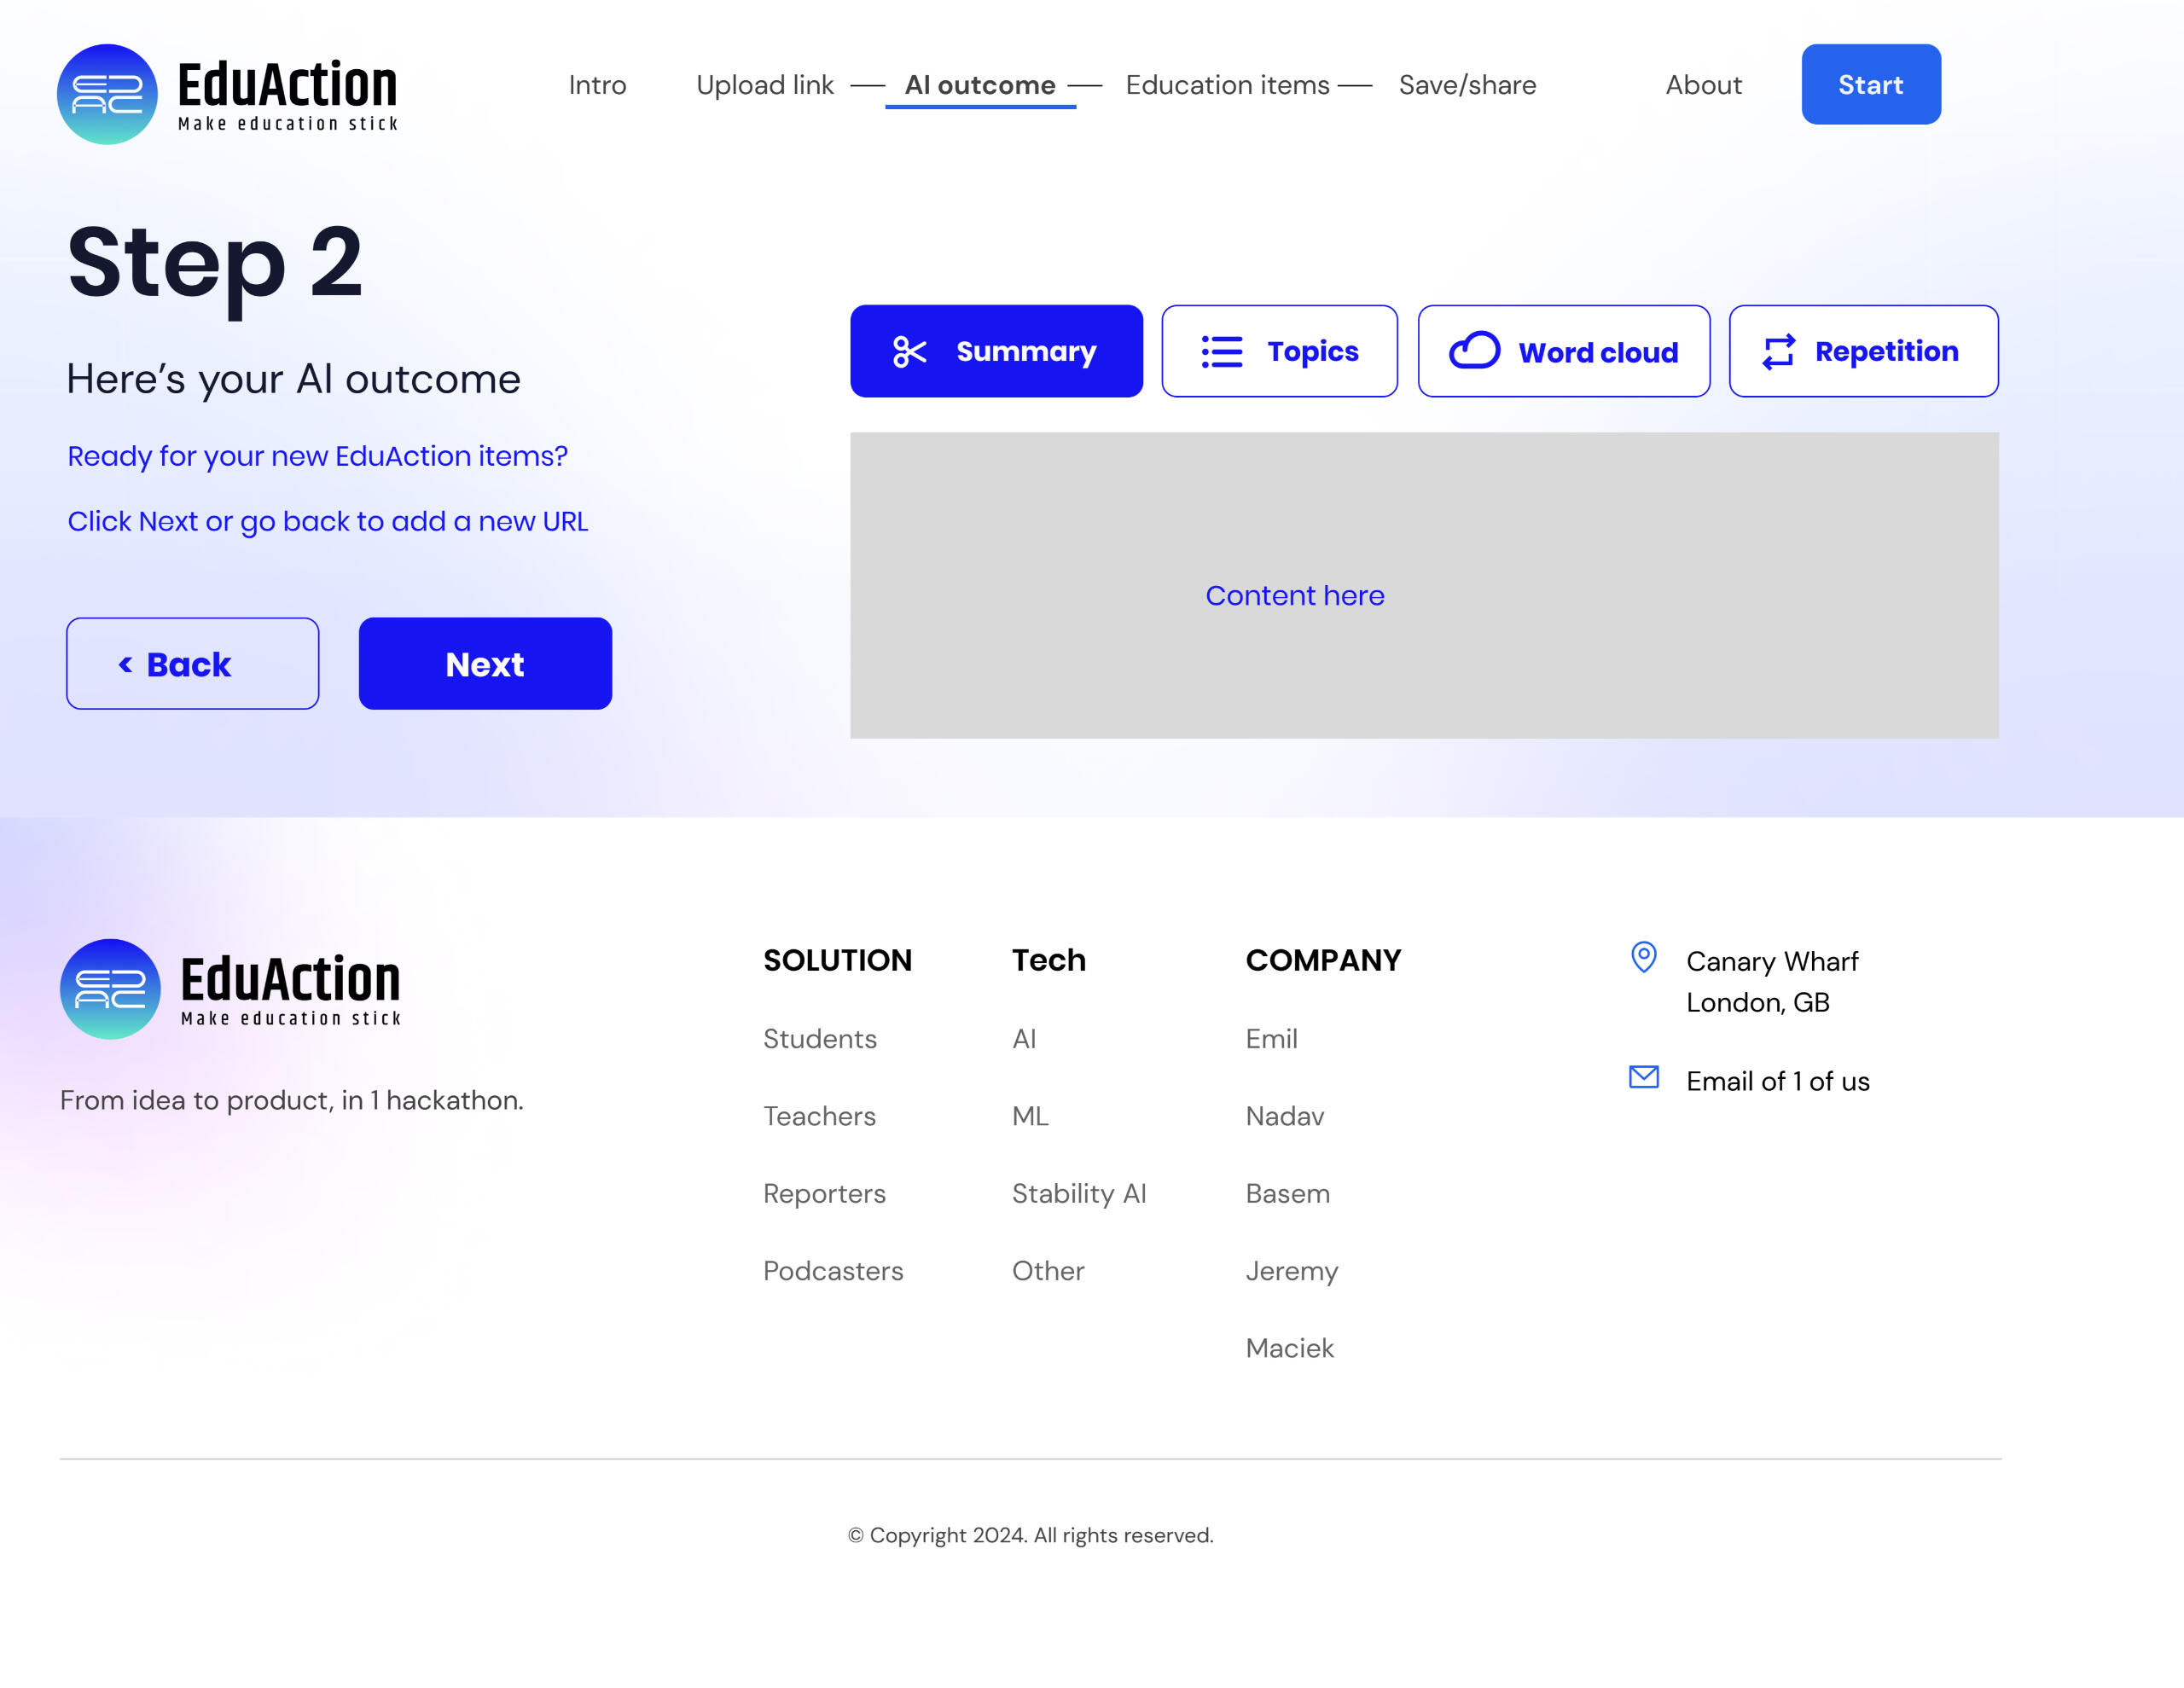This screenshot has height=1688, width=2184.
Task: Click the envelope email icon
Action: [1643, 1077]
